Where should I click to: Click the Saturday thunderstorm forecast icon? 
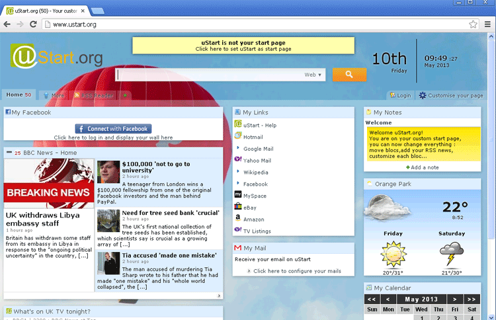[x=452, y=254]
